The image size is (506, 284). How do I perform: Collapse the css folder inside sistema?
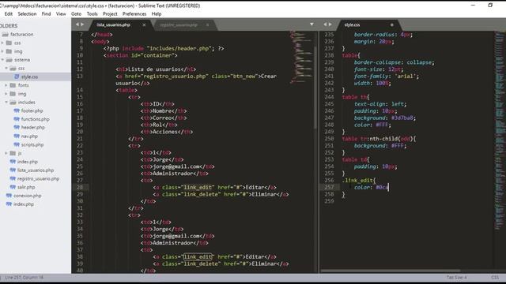coord(6,69)
